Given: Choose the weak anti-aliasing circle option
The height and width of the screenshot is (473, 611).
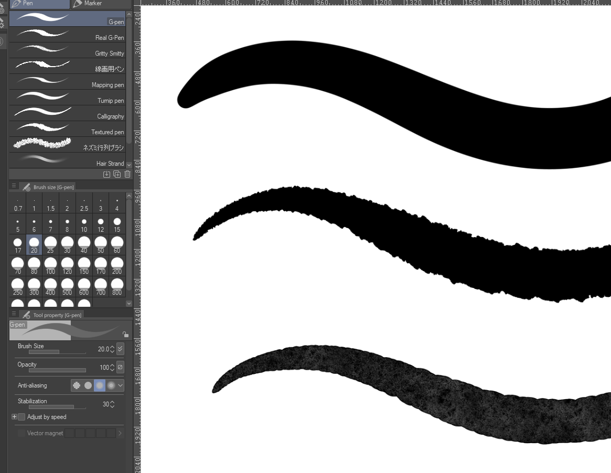Looking at the screenshot, I should click(88, 385).
